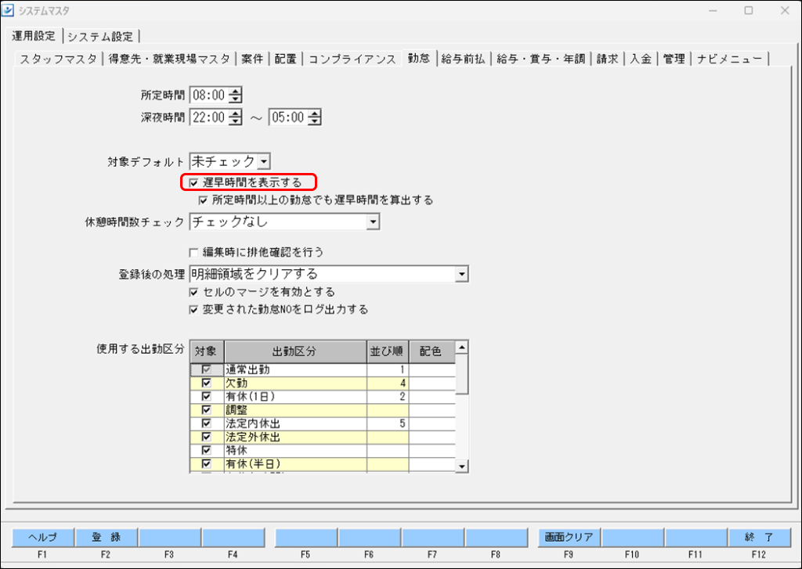Click the spinner beside 22:00
Image resolution: width=802 pixels, height=569 pixels.
[235, 117]
